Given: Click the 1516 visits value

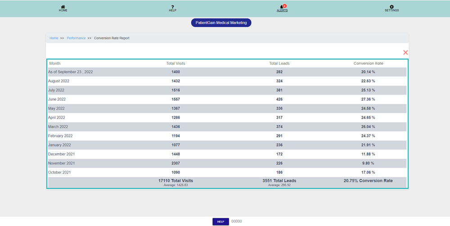Looking at the screenshot, I should pyautogui.click(x=175, y=90).
